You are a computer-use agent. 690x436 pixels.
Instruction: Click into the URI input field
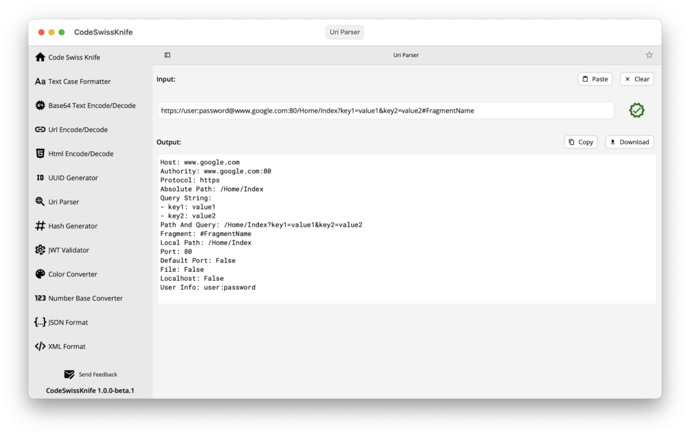point(386,111)
